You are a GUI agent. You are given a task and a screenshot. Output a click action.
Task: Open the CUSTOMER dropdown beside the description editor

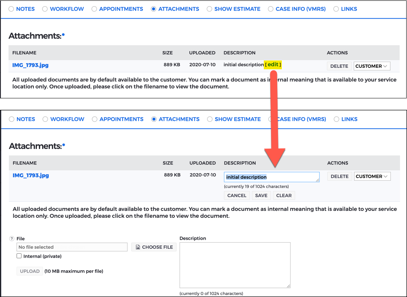point(372,176)
